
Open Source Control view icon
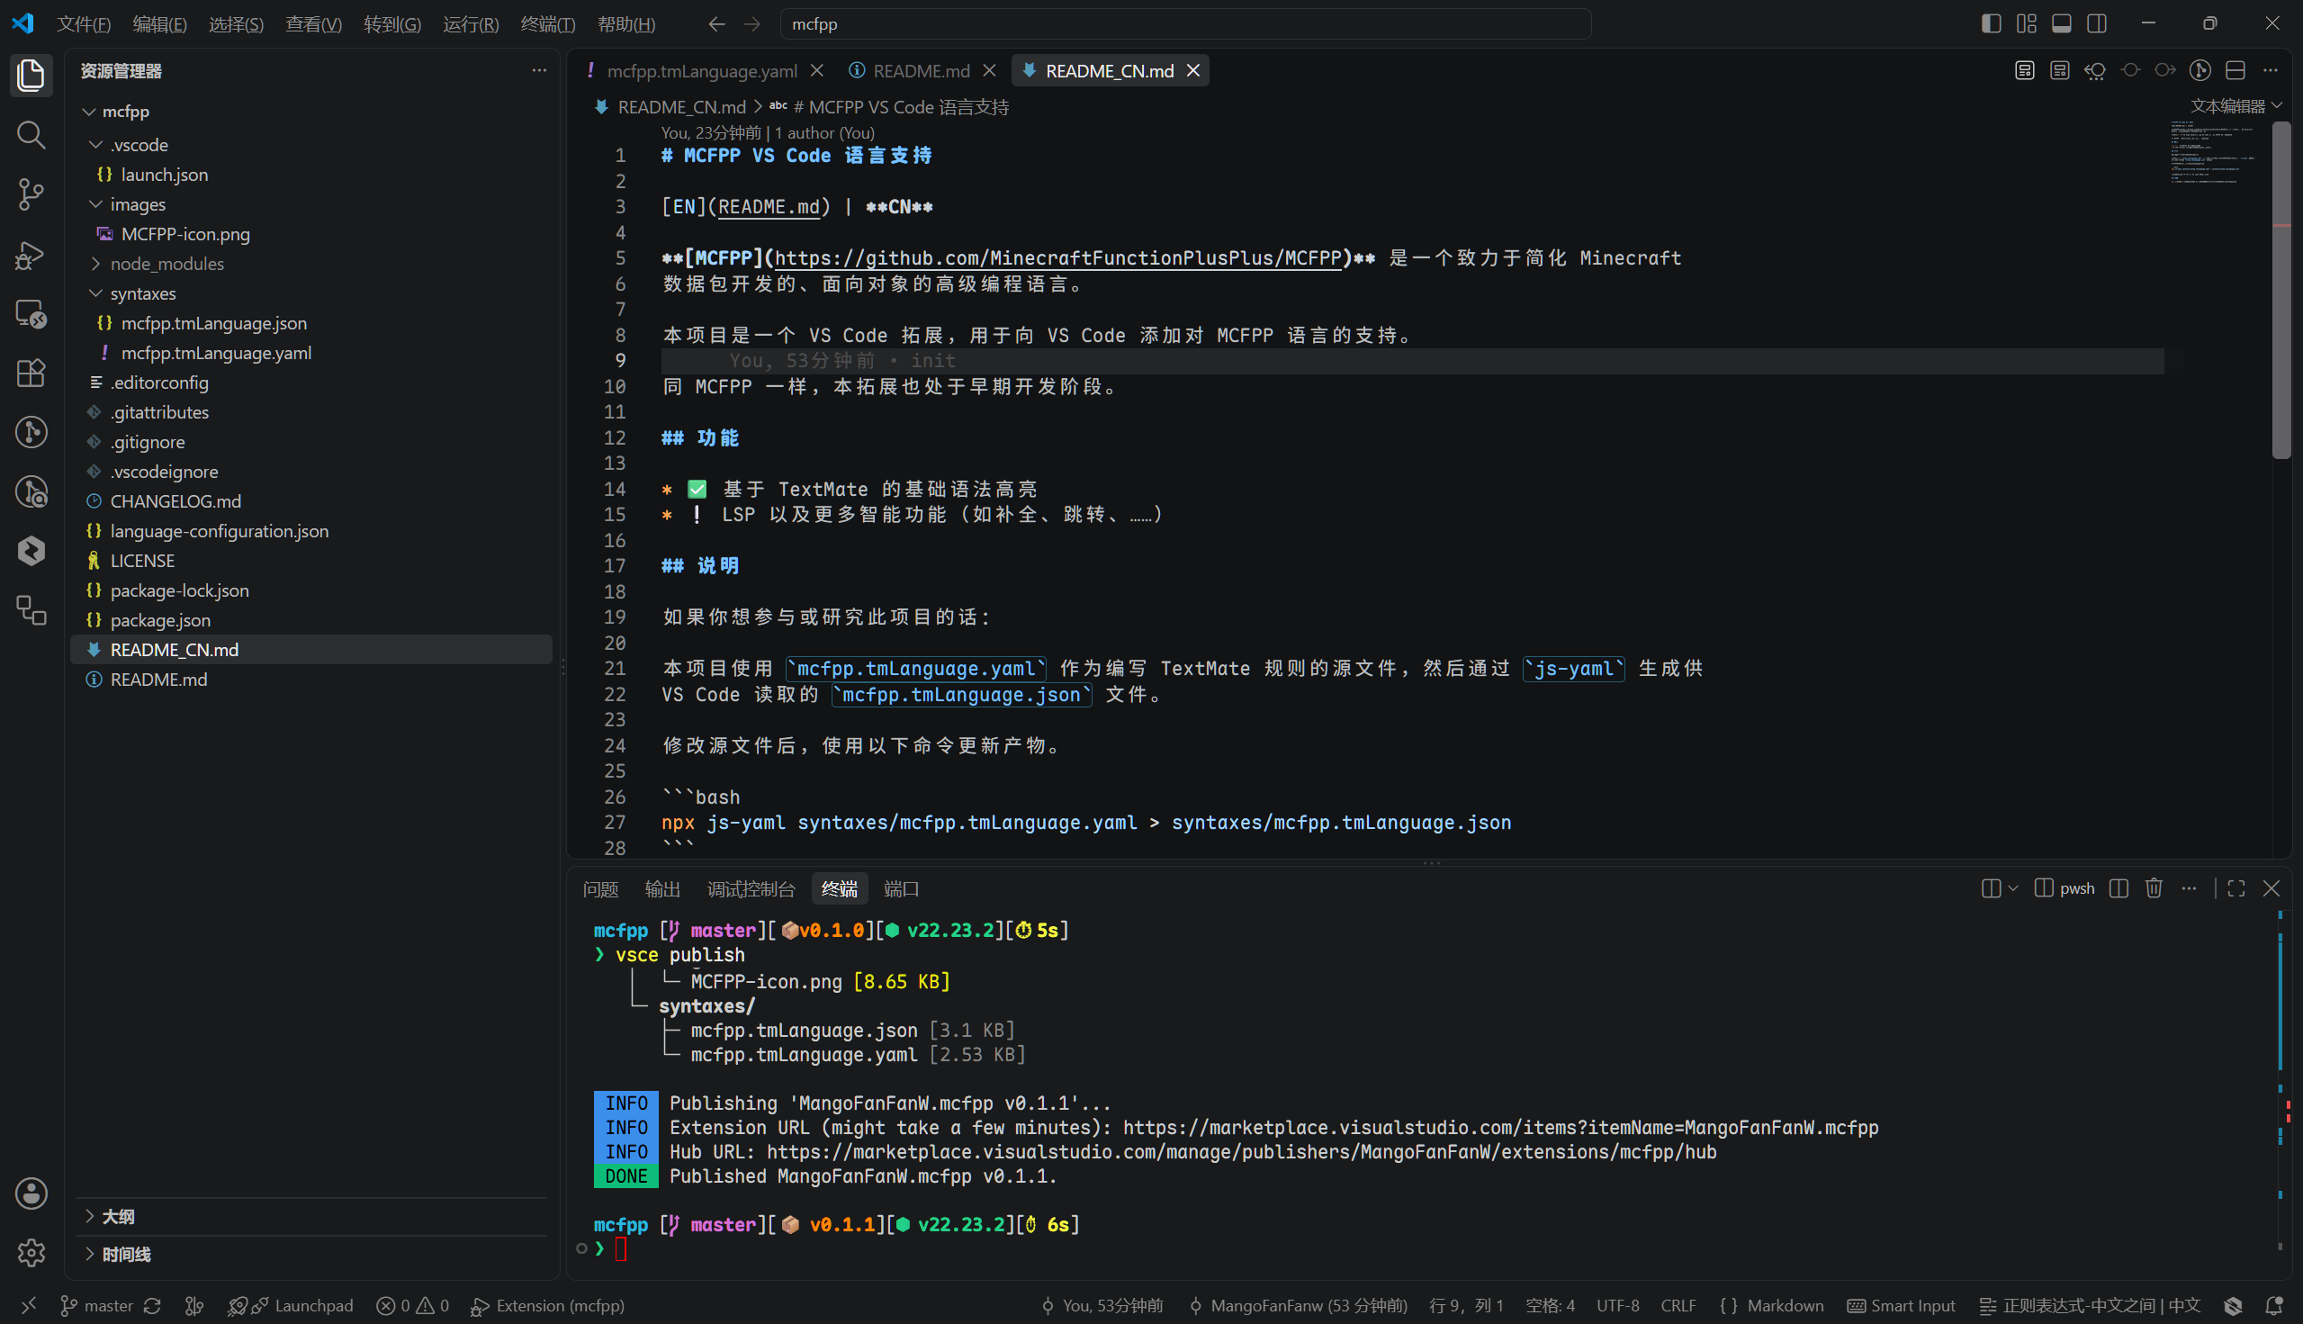[x=31, y=194]
